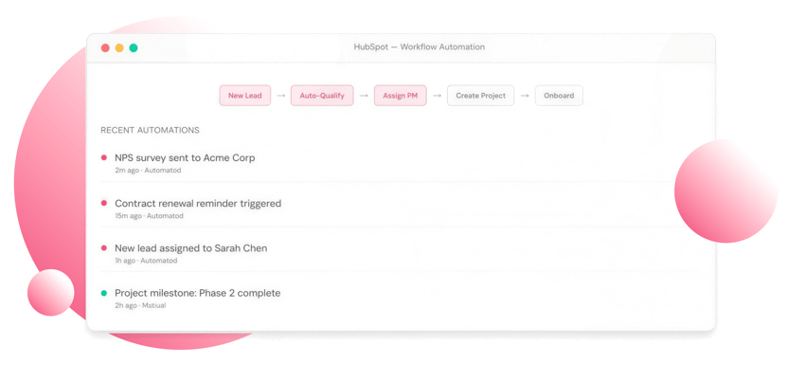Image resolution: width=805 pixels, height=382 pixels.
Task: Click the arrow between Auto-Qualify and Assign PM
Action: (x=364, y=96)
